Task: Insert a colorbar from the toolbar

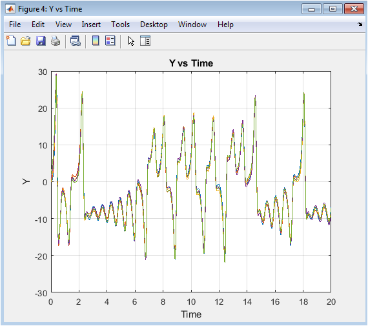Action: point(96,41)
